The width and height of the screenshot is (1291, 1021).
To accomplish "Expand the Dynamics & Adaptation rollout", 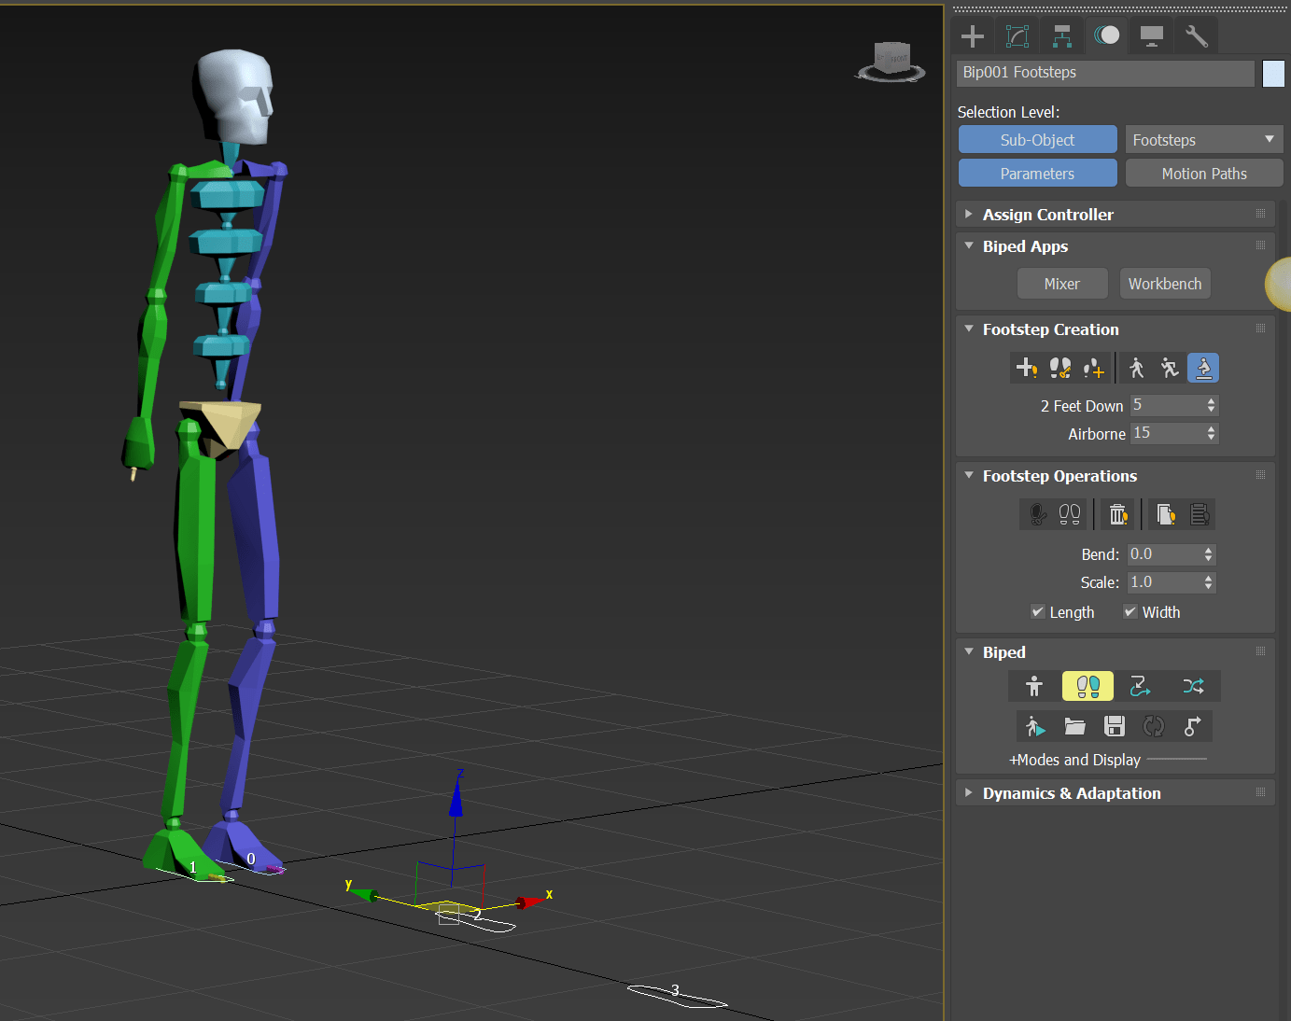I will pyautogui.click(x=1071, y=793).
